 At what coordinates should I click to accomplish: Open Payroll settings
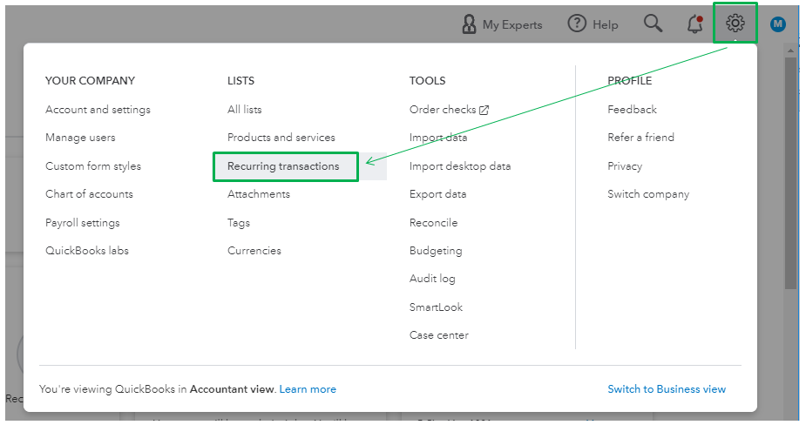click(x=83, y=223)
